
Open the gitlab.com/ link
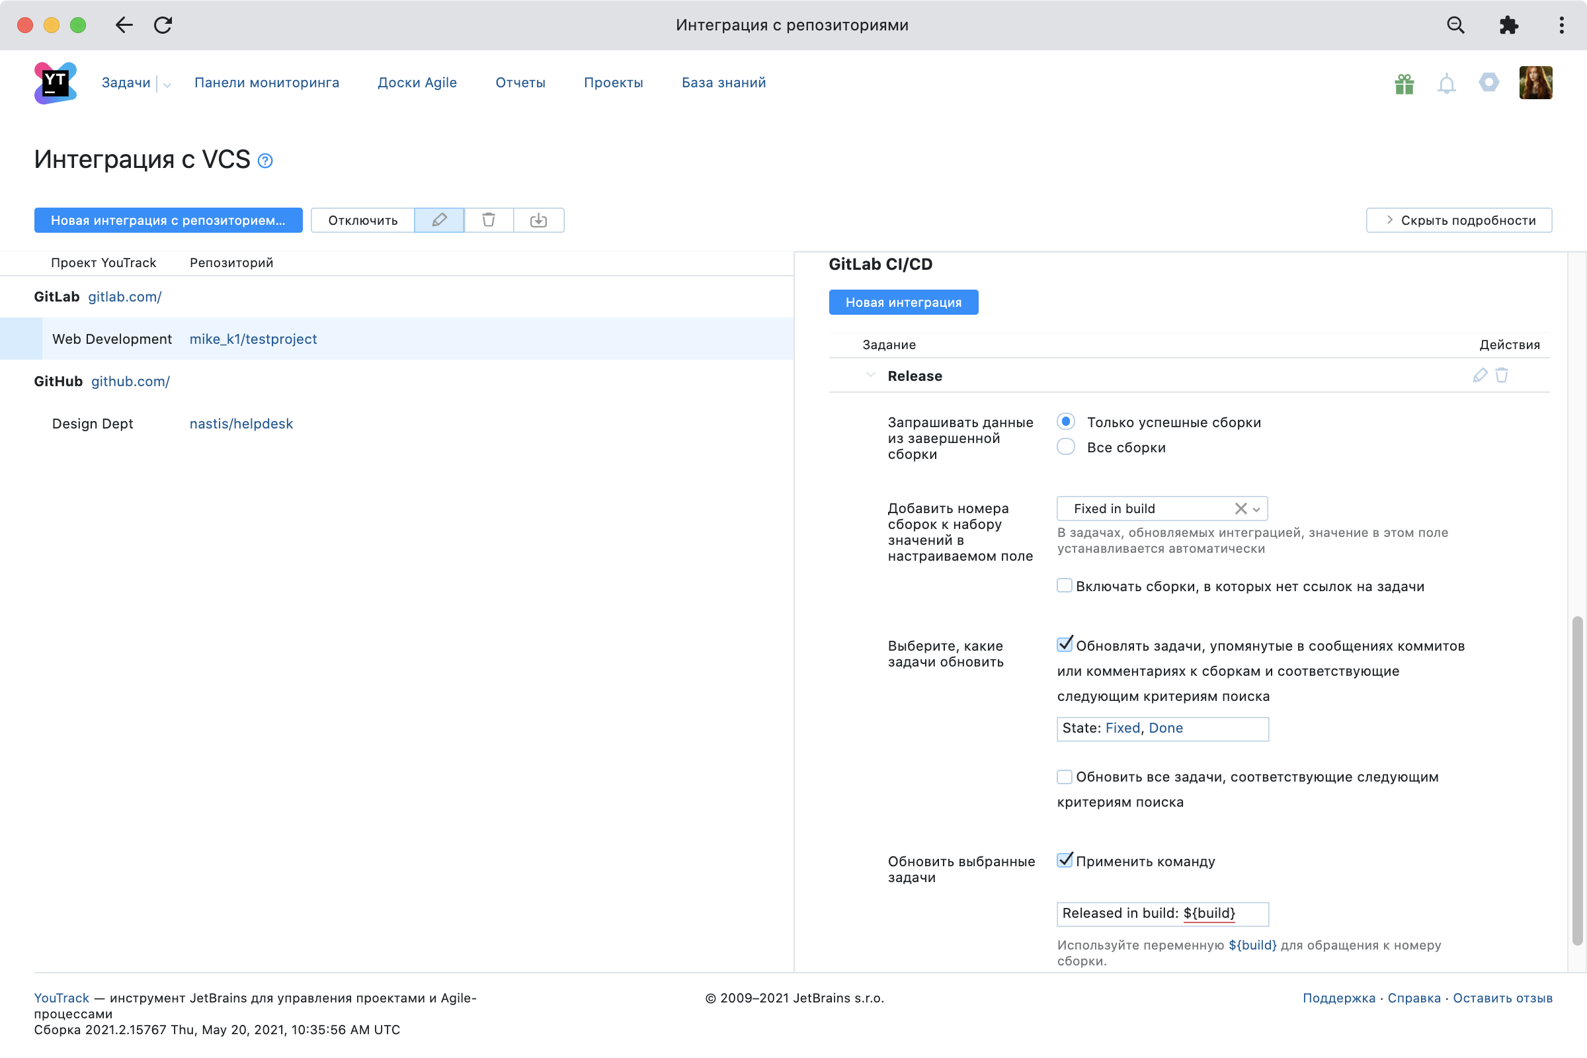pos(125,297)
